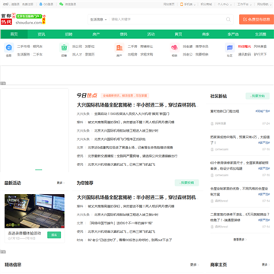Image resolution: width=274 pixels, height=274 pixels.
Task: Open news 北京大兴国际机场飞行程序正式获批
Action: coord(120,139)
